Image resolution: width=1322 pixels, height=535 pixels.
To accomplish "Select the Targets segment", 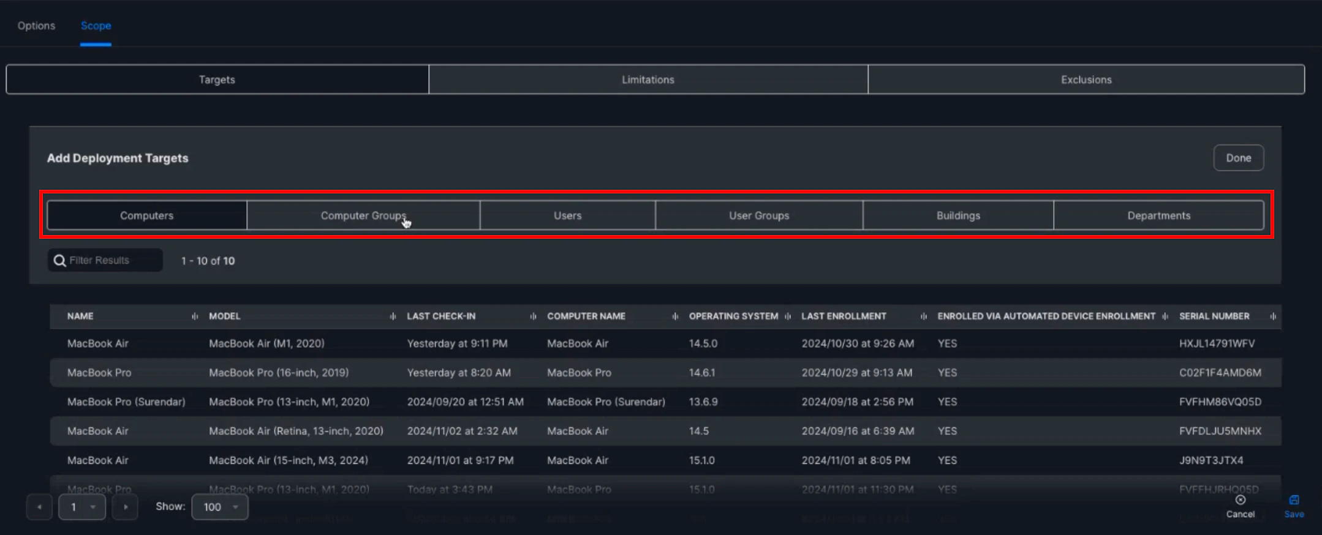I will pos(217,80).
